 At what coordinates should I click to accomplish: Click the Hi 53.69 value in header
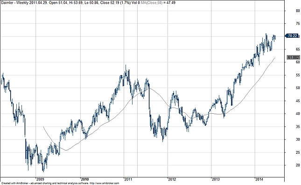[x=76, y=3]
